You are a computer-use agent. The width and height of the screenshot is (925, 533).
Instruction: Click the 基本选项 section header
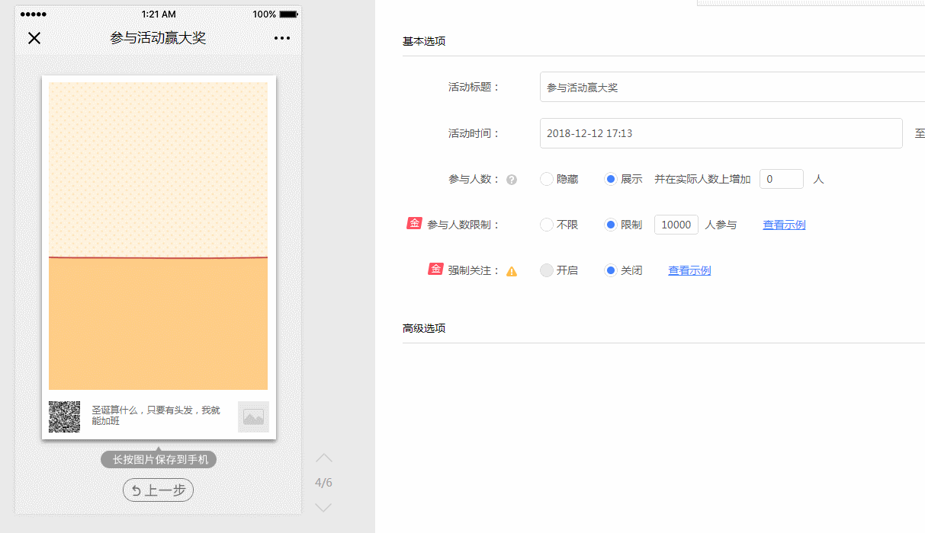pyautogui.click(x=424, y=41)
